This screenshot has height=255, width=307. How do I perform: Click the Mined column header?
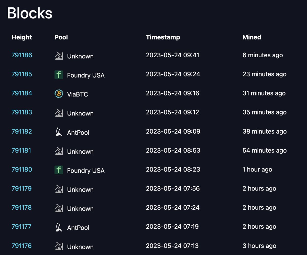click(252, 37)
